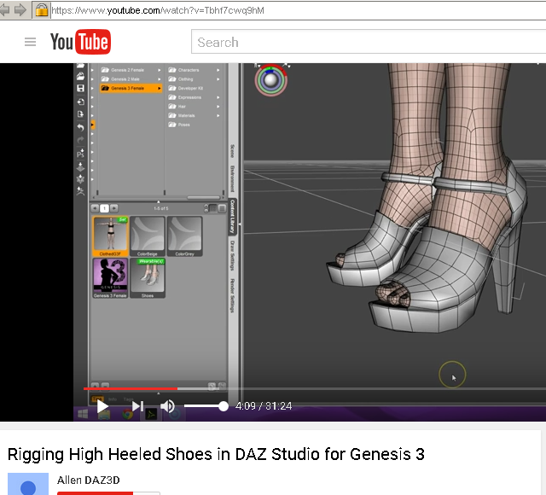The height and width of the screenshot is (495, 546).
Task: Click the Photoshop bridge Ps icon
Action: [x=80, y=154]
